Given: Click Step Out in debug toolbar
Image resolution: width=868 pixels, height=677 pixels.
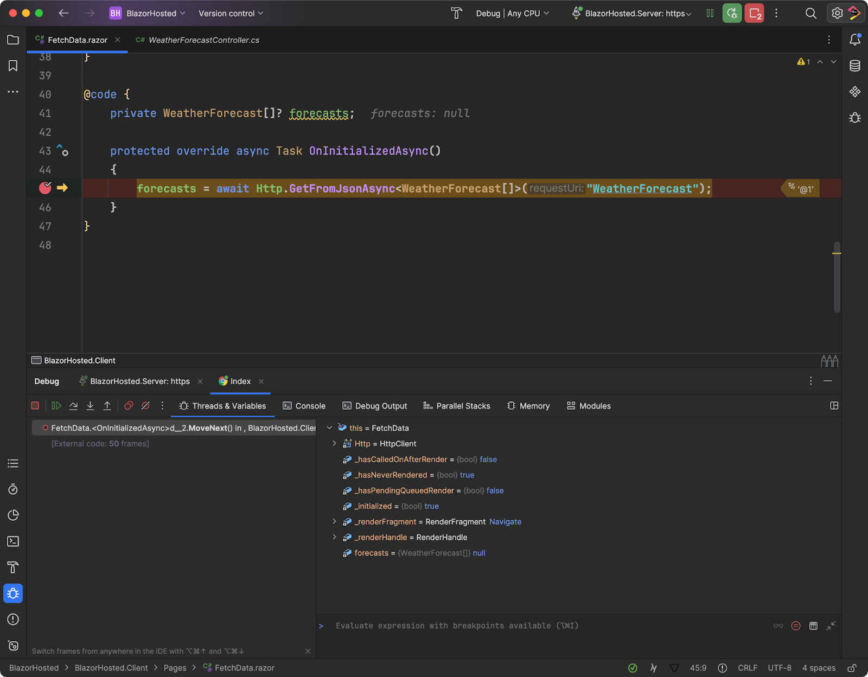Looking at the screenshot, I should pyautogui.click(x=107, y=406).
